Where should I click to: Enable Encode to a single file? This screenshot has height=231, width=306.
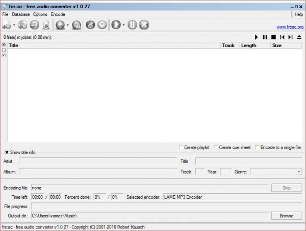tap(278, 147)
